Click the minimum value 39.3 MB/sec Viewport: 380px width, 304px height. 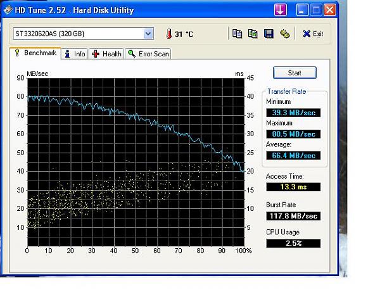click(293, 113)
